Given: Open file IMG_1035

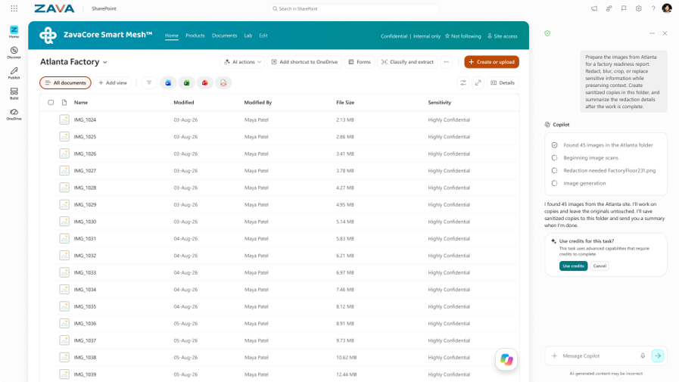Looking at the screenshot, I should click(x=85, y=306).
